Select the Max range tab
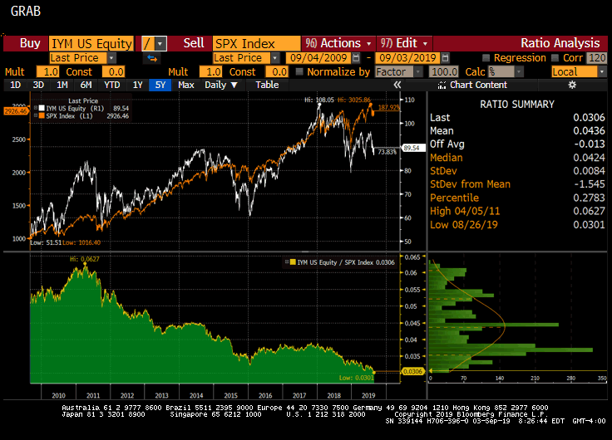The height and width of the screenshot is (440, 612). click(185, 85)
